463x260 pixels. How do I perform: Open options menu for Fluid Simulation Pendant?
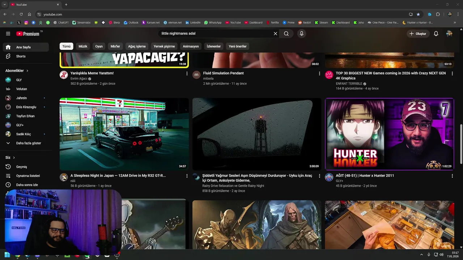coord(319,73)
